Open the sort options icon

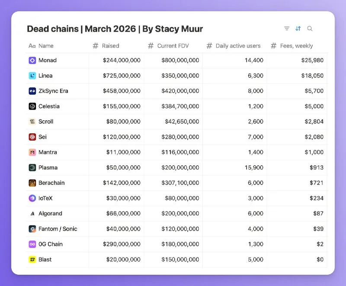point(298,29)
